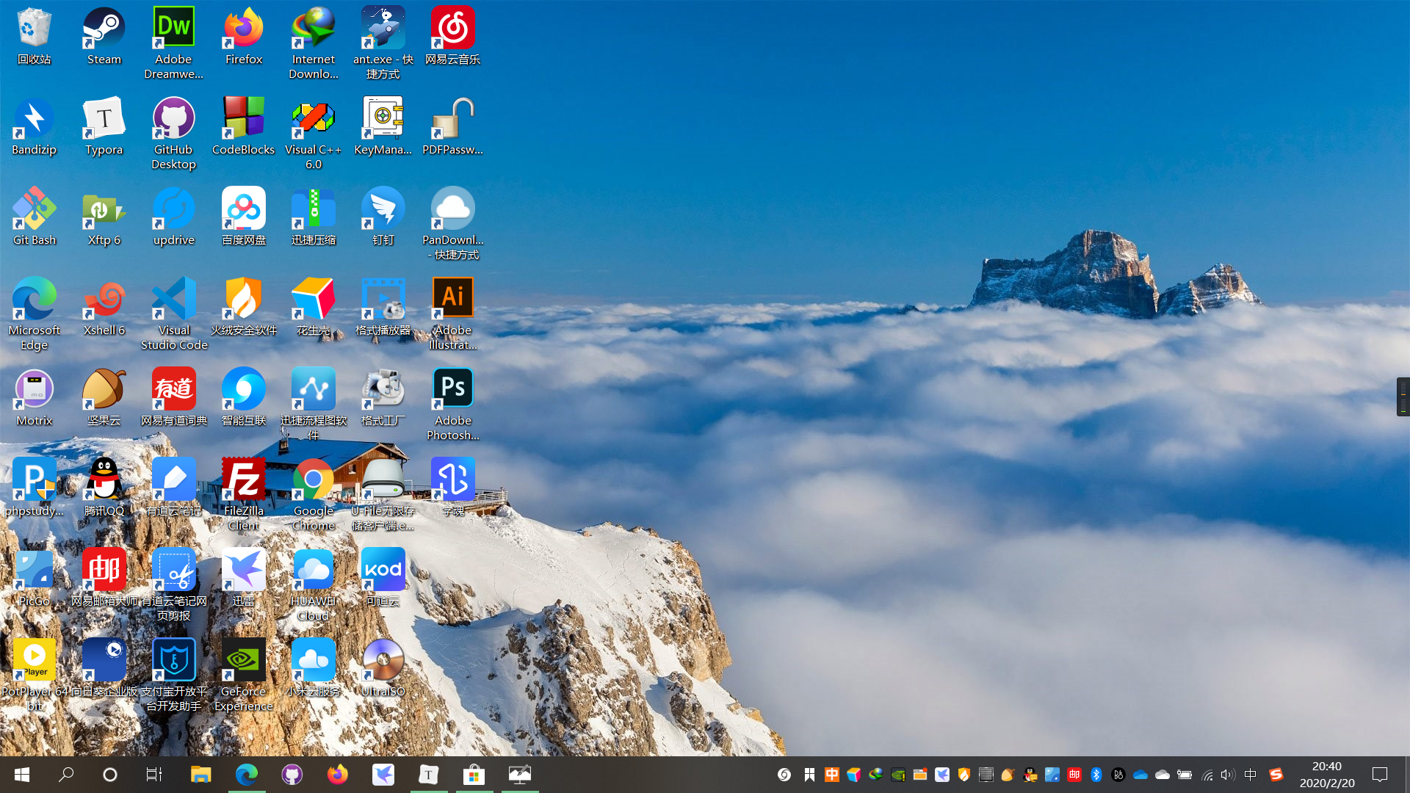Open FileZilla Client shortcut

(x=243, y=480)
